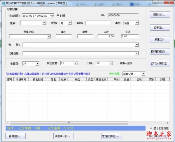Click the 电话 input field

[x=98, y=23]
